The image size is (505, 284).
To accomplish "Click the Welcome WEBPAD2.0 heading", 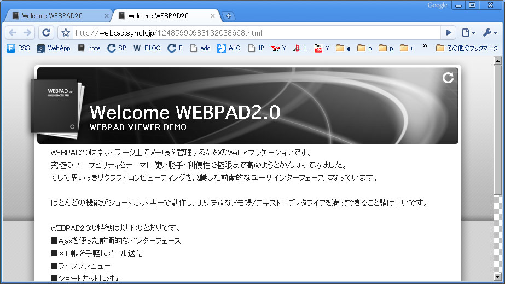I will (x=185, y=112).
